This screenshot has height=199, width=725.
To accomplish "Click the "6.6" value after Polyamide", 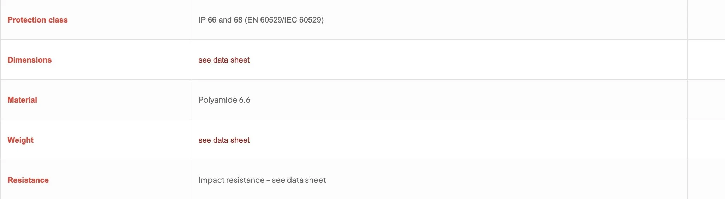I will 245,100.
